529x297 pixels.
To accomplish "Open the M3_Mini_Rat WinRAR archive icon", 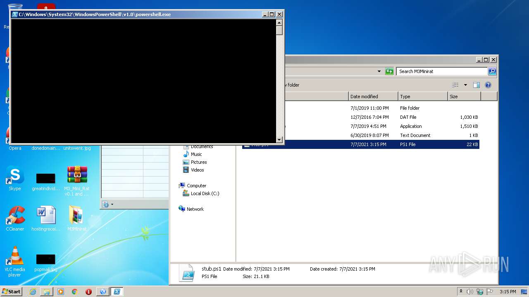I will click(77, 174).
